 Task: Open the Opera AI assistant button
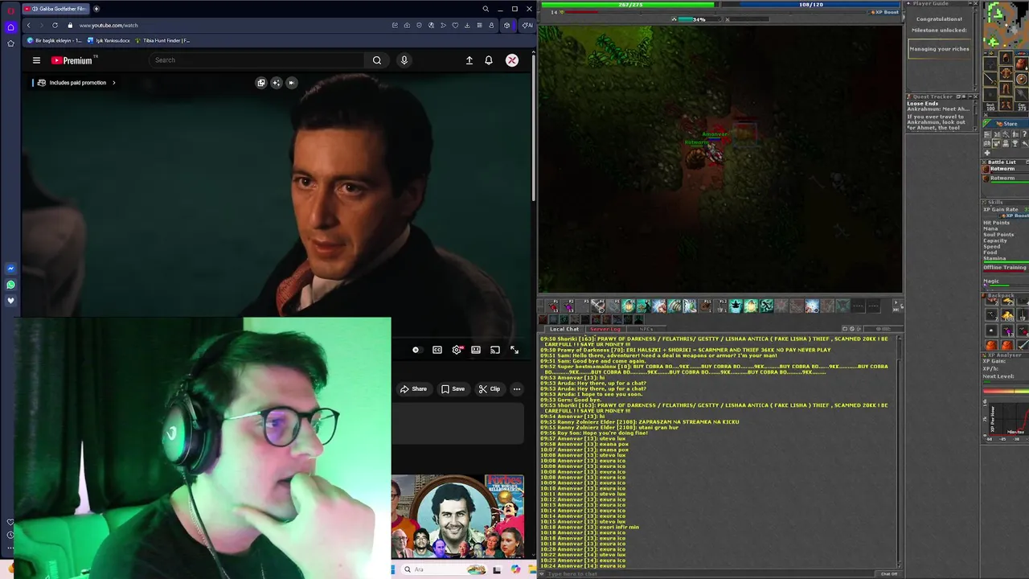coord(527,25)
